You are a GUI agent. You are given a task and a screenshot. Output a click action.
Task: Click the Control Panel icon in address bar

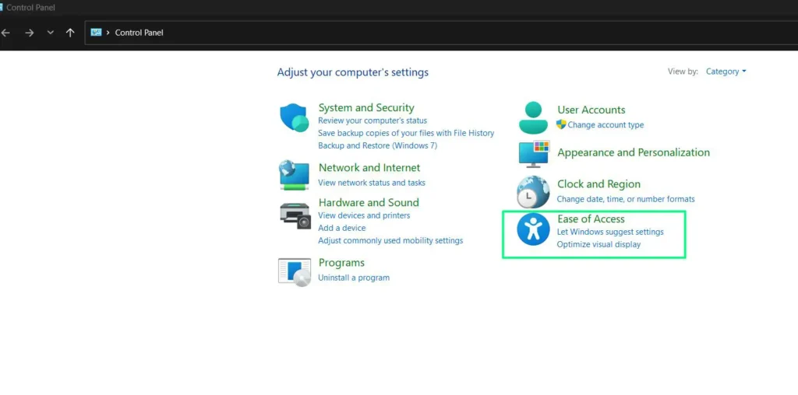click(x=96, y=33)
